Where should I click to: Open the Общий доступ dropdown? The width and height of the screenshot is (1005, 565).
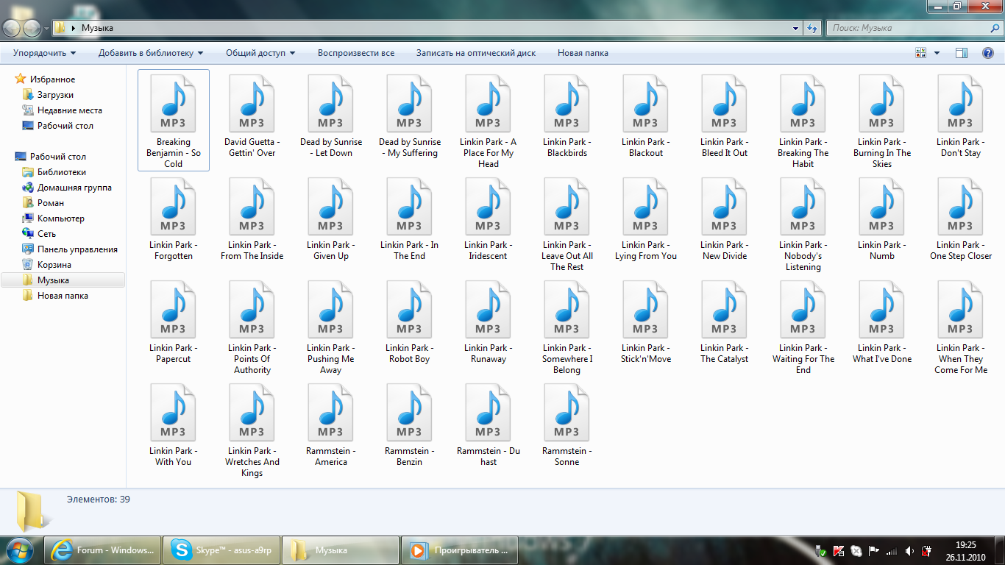coord(260,53)
